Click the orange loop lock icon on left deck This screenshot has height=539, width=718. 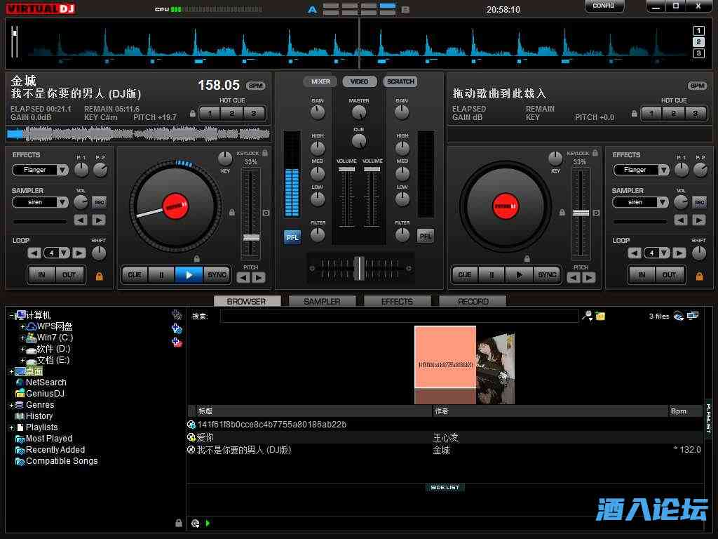[x=99, y=276]
